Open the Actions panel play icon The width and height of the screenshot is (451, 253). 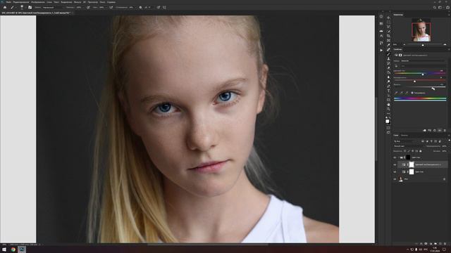381,50
